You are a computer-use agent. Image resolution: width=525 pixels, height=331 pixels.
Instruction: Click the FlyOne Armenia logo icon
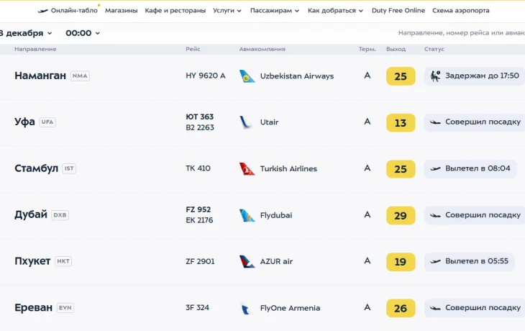(x=247, y=308)
